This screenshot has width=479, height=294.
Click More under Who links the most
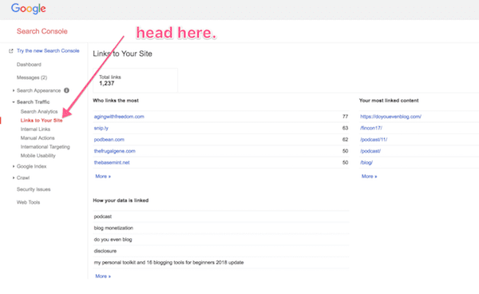103,177
